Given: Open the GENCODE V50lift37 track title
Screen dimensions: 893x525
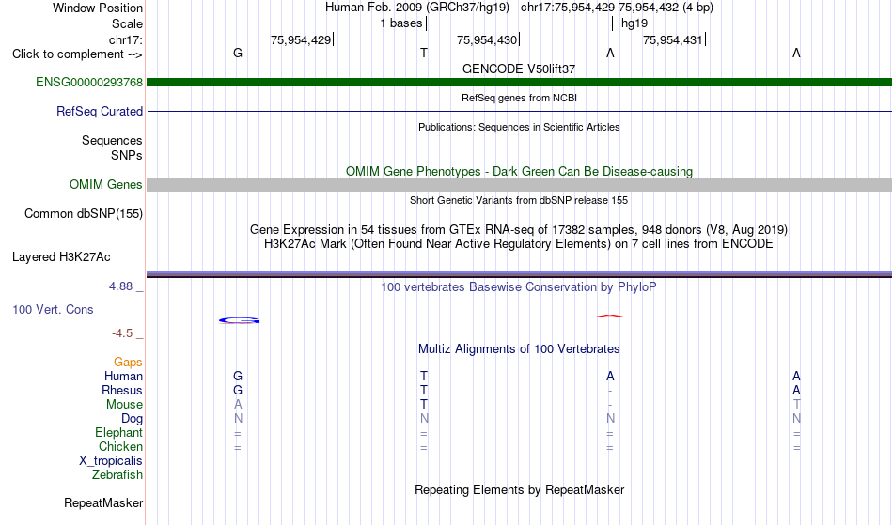Looking at the screenshot, I should (519, 69).
